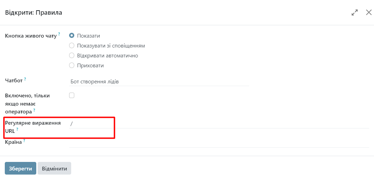This screenshot has height=179, width=374.
Task: Open help for Включено, тільки якщо немає оператора
Action: [34, 110]
